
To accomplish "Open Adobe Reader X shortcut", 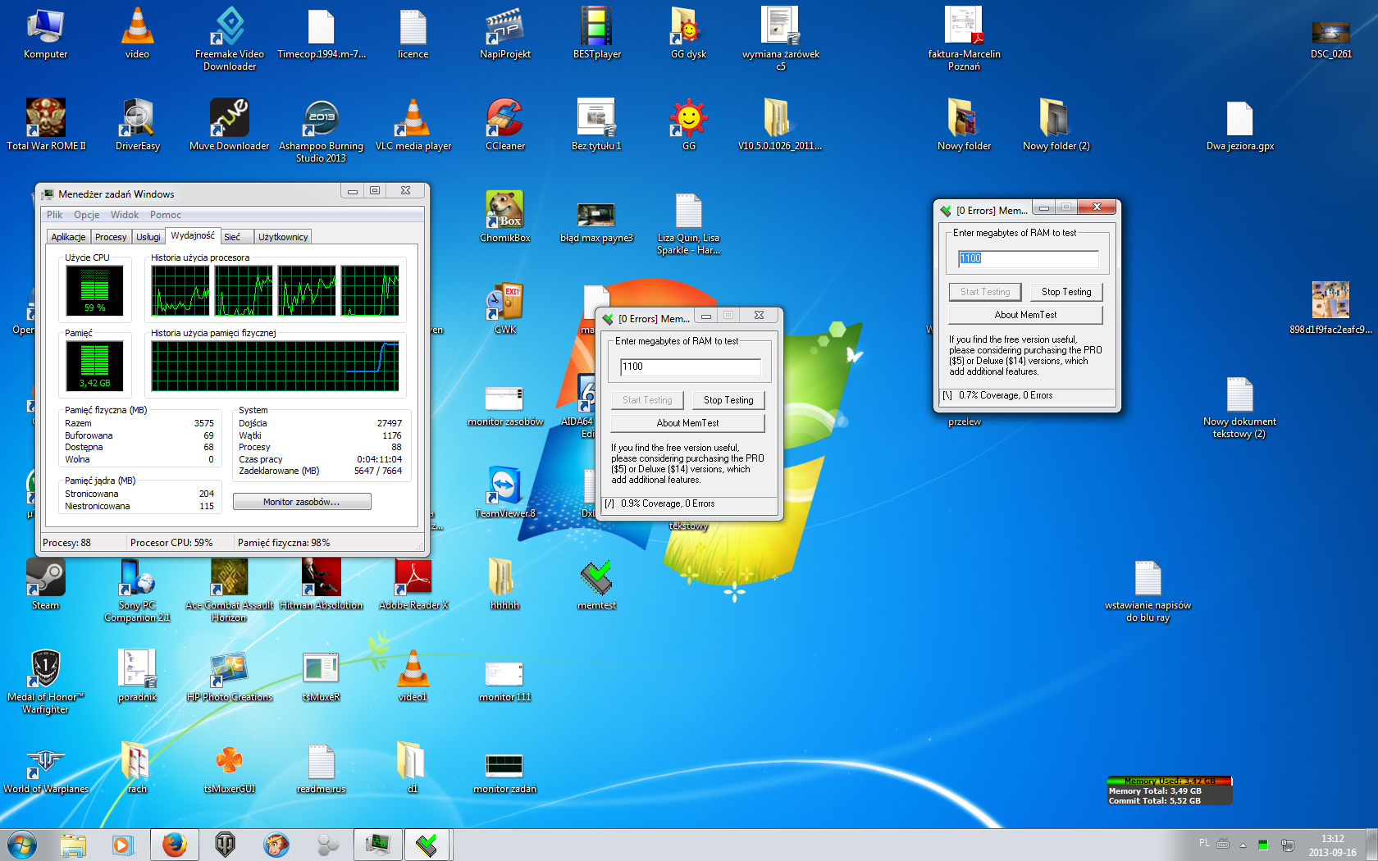I will [413, 585].
